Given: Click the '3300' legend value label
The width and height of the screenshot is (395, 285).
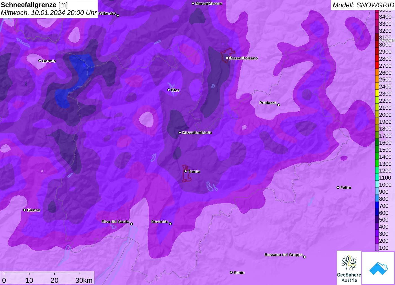Looking at the screenshot, I should pyautogui.click(x=385, y=24).
